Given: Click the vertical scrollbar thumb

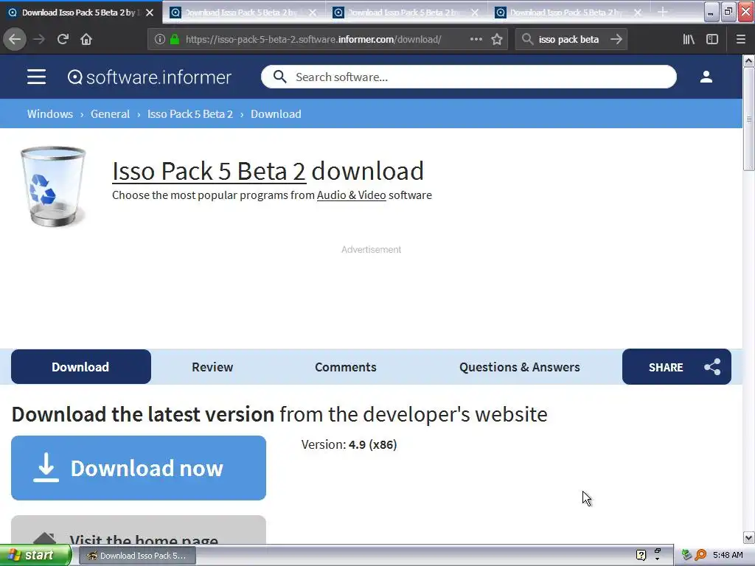Looking at the screenshot, I should [749, 119].
